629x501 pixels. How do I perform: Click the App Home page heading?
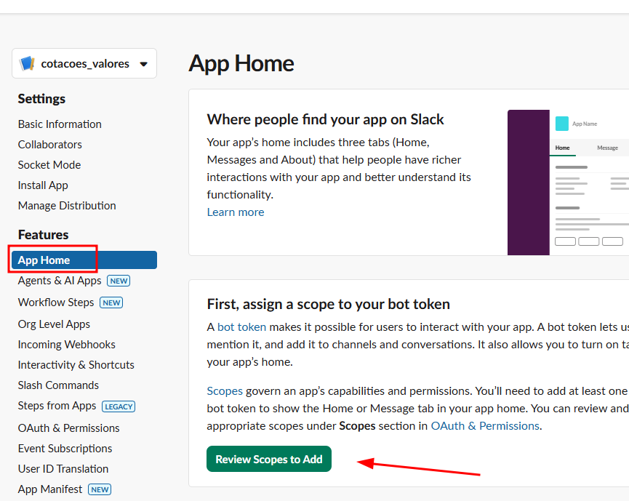click(241, 63)
